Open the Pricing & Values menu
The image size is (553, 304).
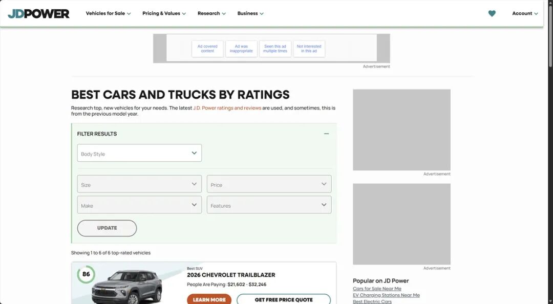[164, 13]
